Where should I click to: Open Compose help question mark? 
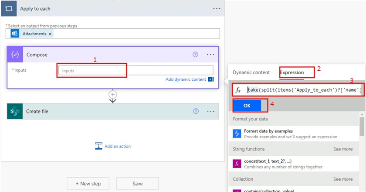pos(195,55)
